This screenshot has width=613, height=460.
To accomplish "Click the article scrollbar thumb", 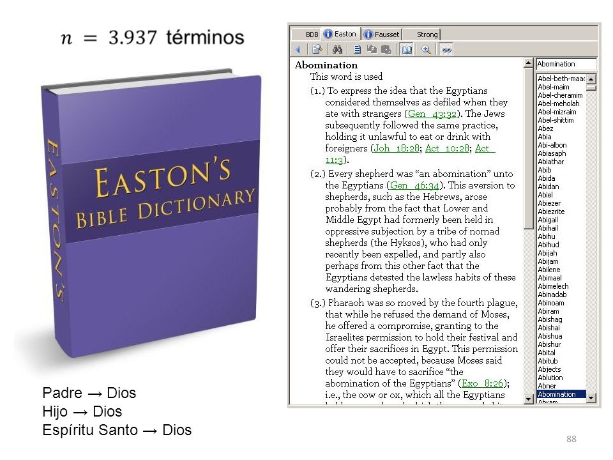I will [528, 149].
